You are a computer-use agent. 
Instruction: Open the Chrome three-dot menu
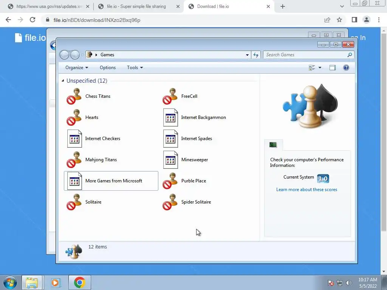[379, 20]
